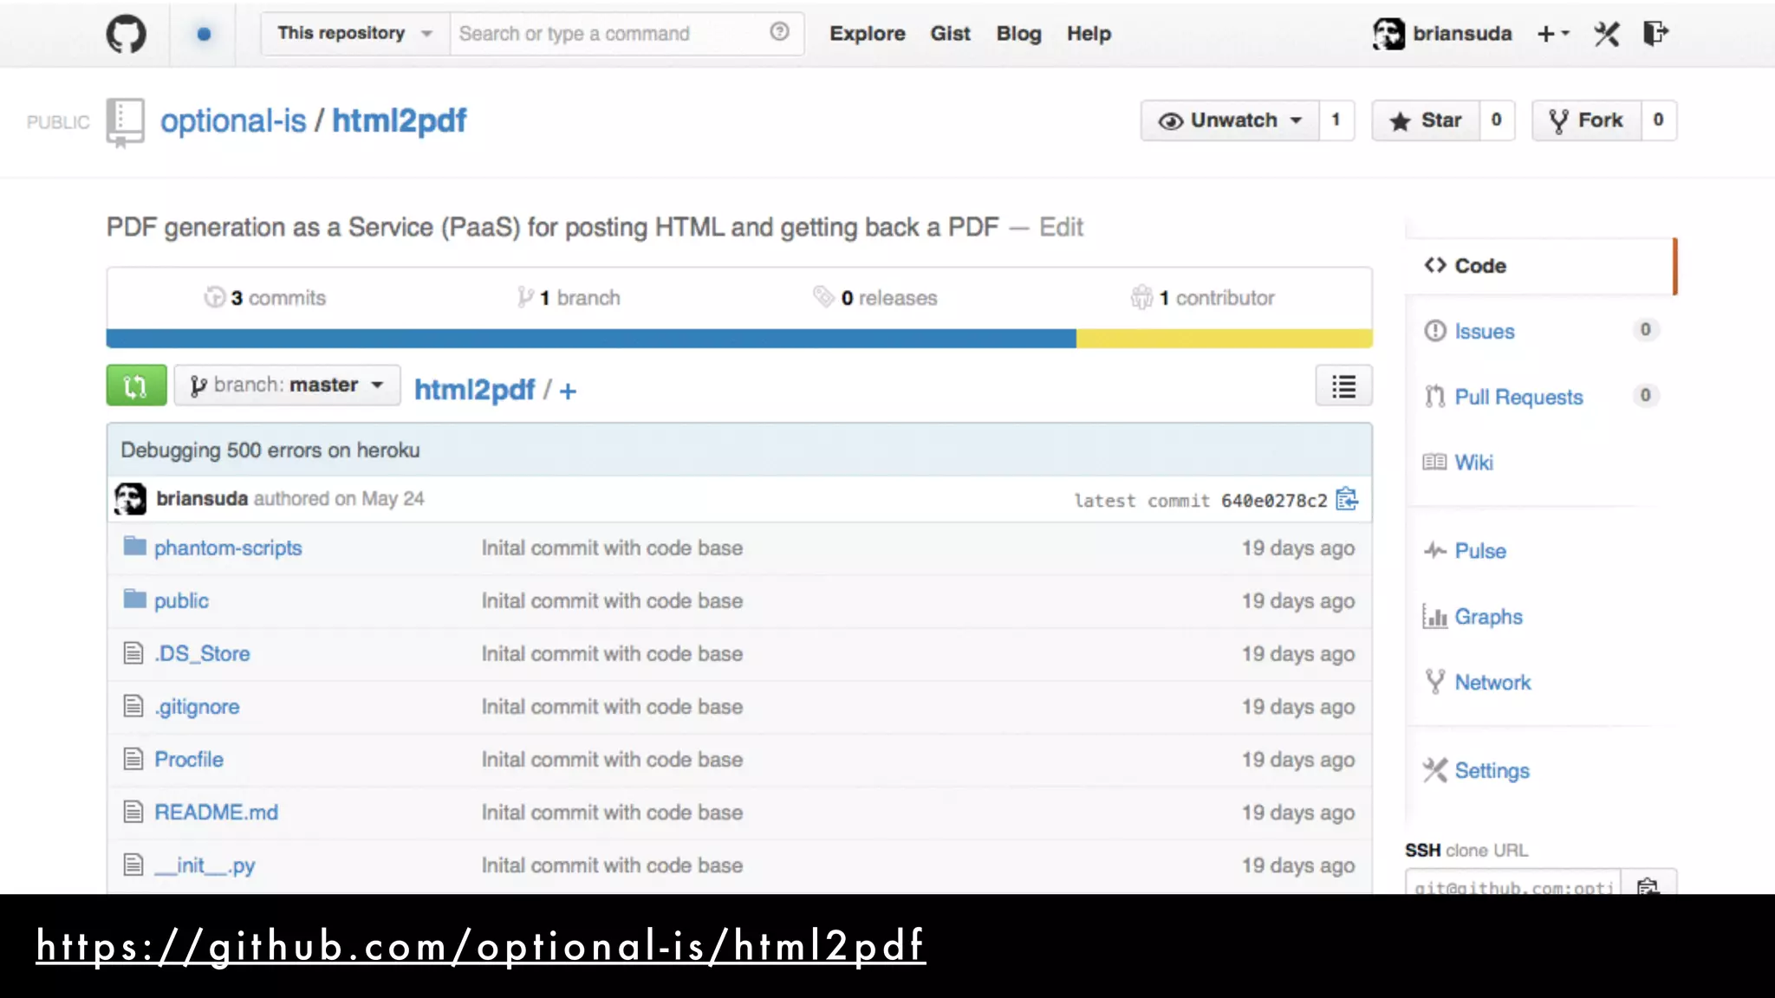The height and width of the screenshot is (998, 1775).
Task: Click the stargazers count 0
Action: [1497, 120]
